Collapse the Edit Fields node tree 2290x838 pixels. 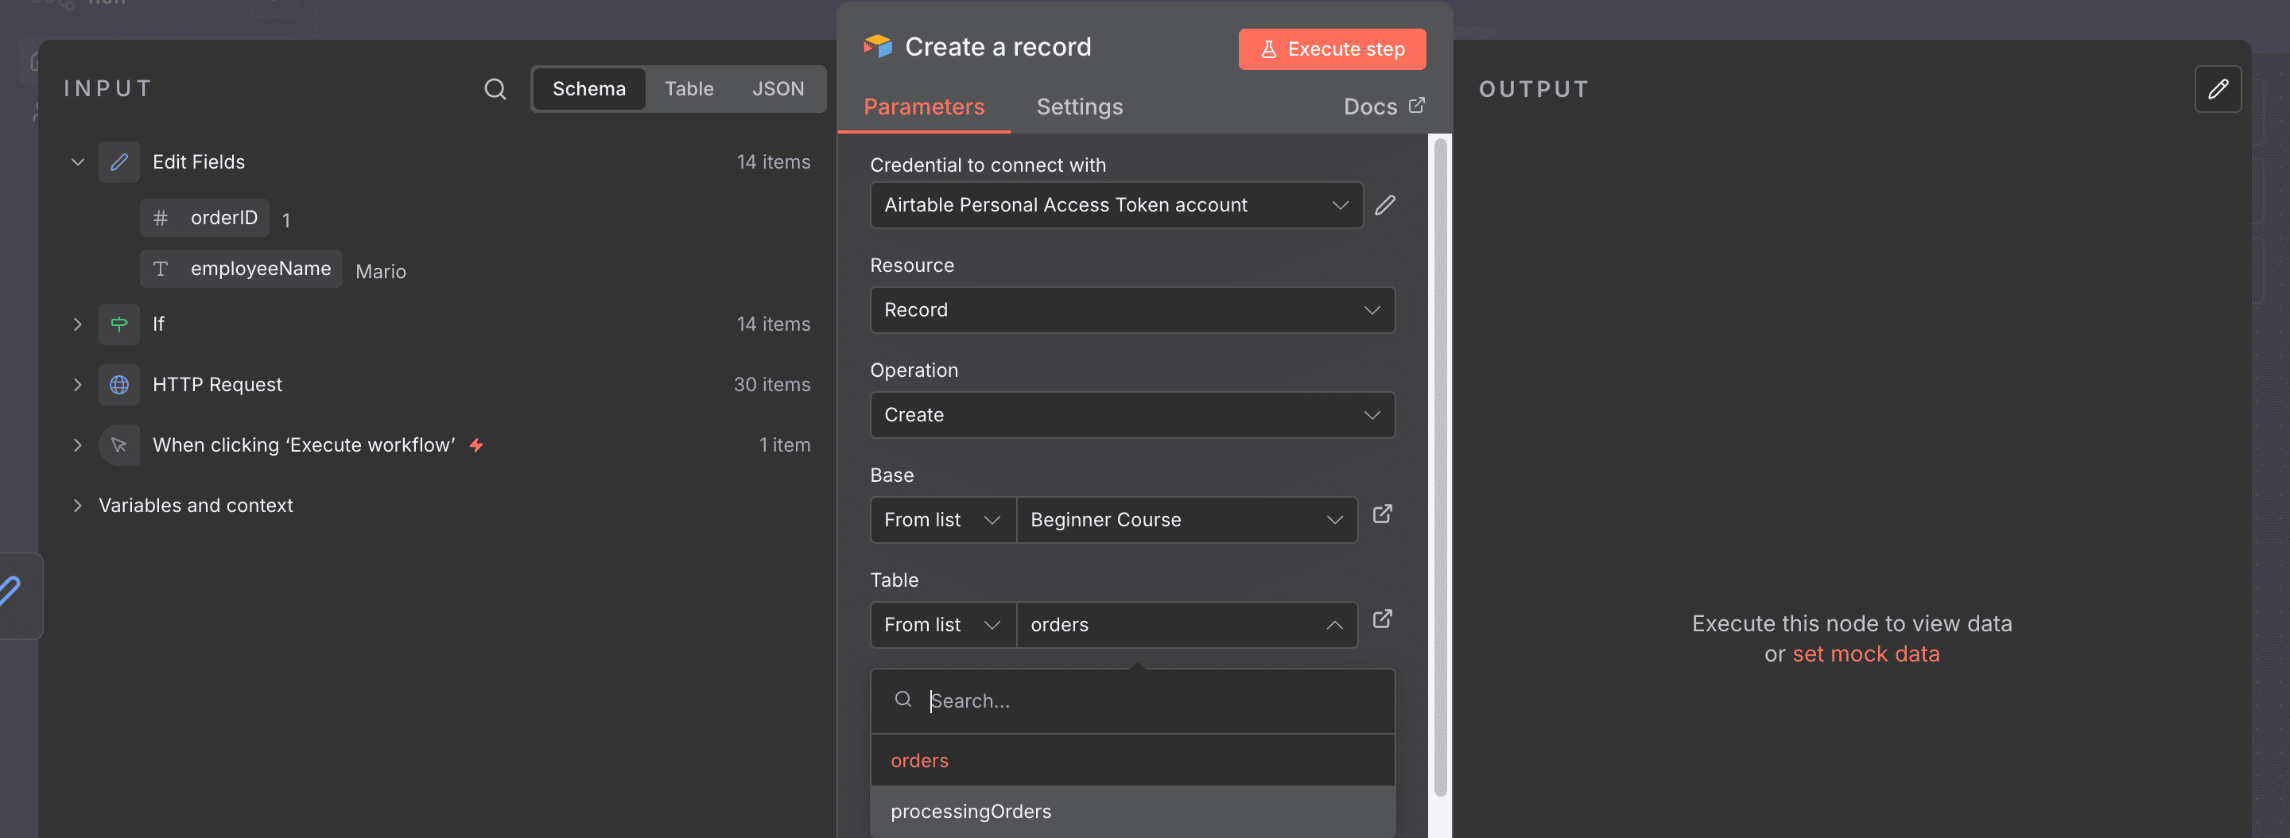(x=77, y=161)
